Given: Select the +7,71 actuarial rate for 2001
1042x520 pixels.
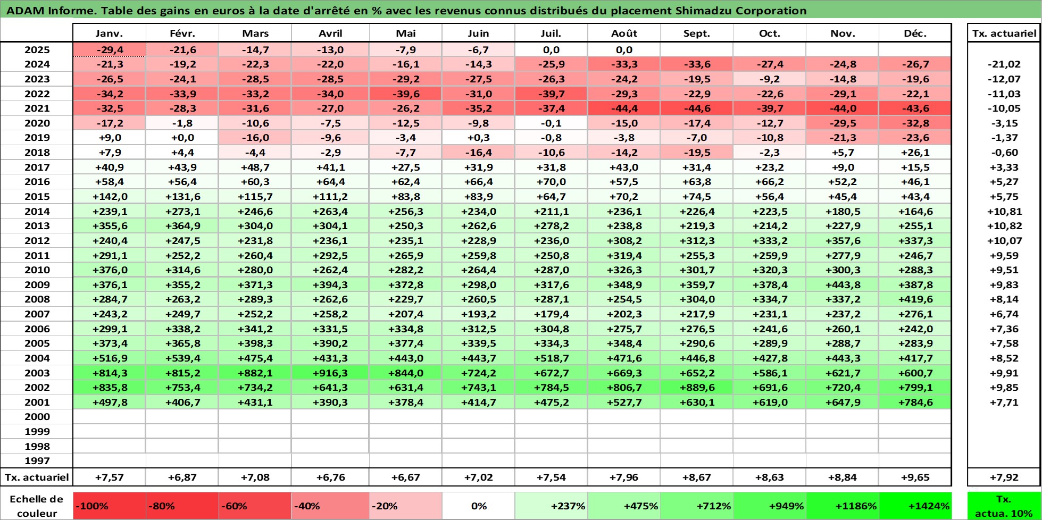Looking at the screenshot, I should point(1004,402).
